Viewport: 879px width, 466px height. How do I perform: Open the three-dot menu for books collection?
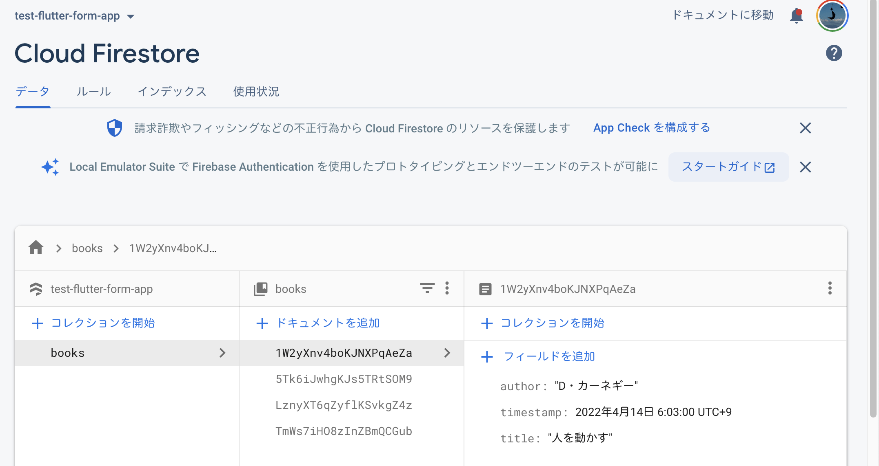pos(447,288)
